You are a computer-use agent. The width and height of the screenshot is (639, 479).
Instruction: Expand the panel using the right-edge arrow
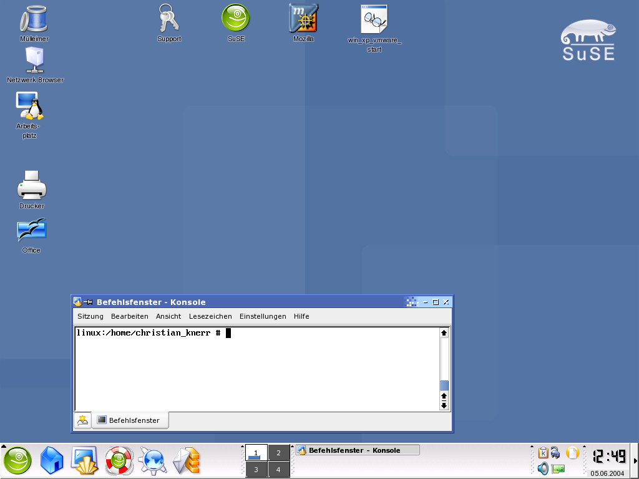(x=635, y=461)
